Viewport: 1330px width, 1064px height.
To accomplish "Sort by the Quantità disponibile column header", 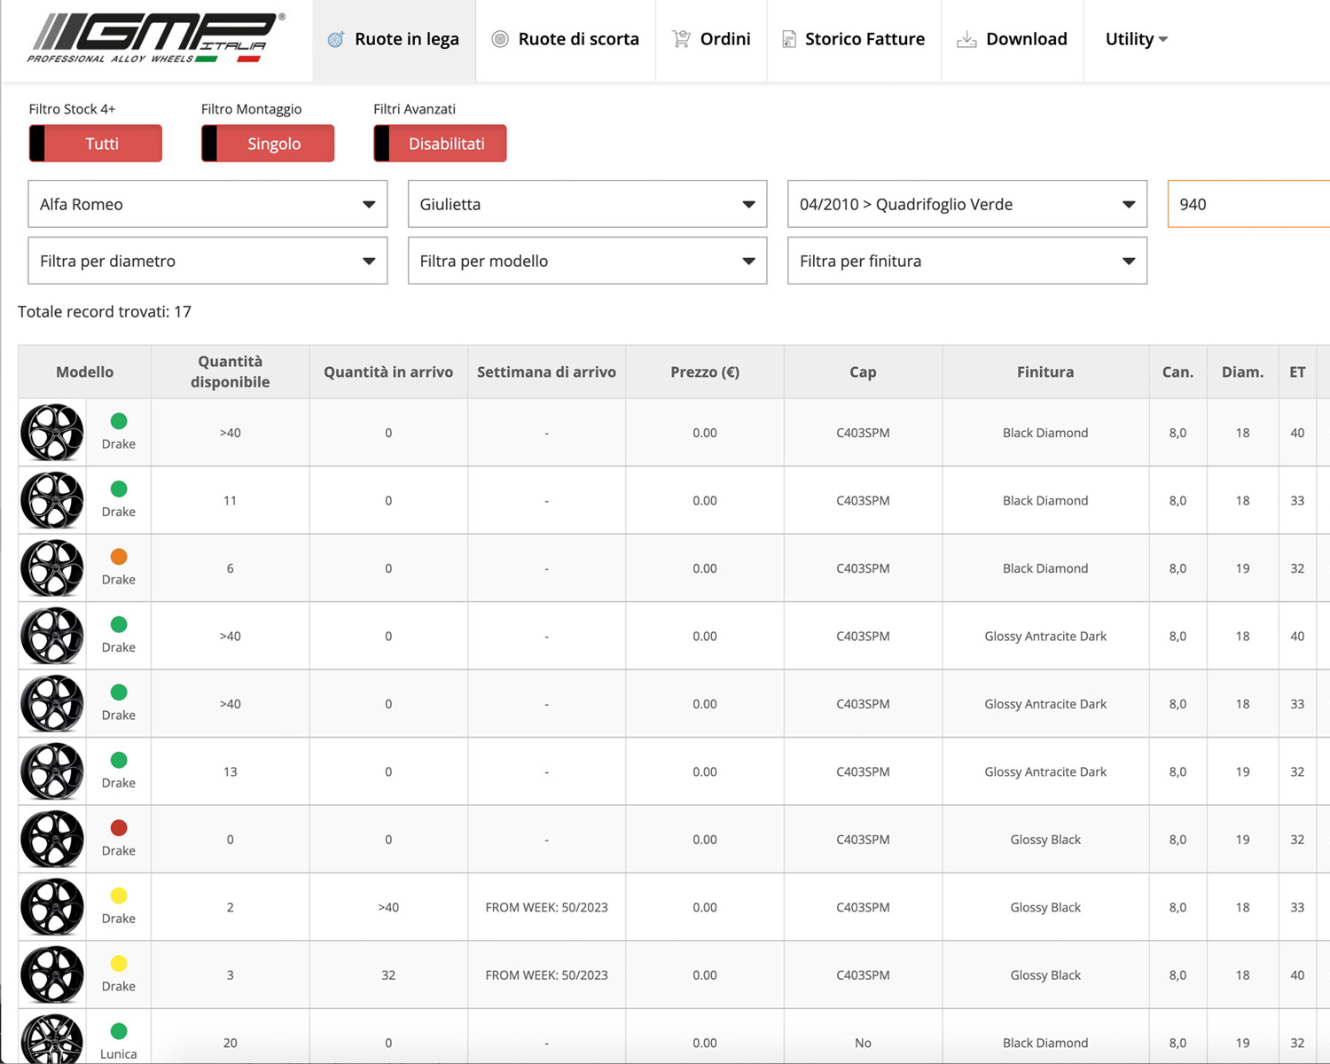I will [230, 372].
